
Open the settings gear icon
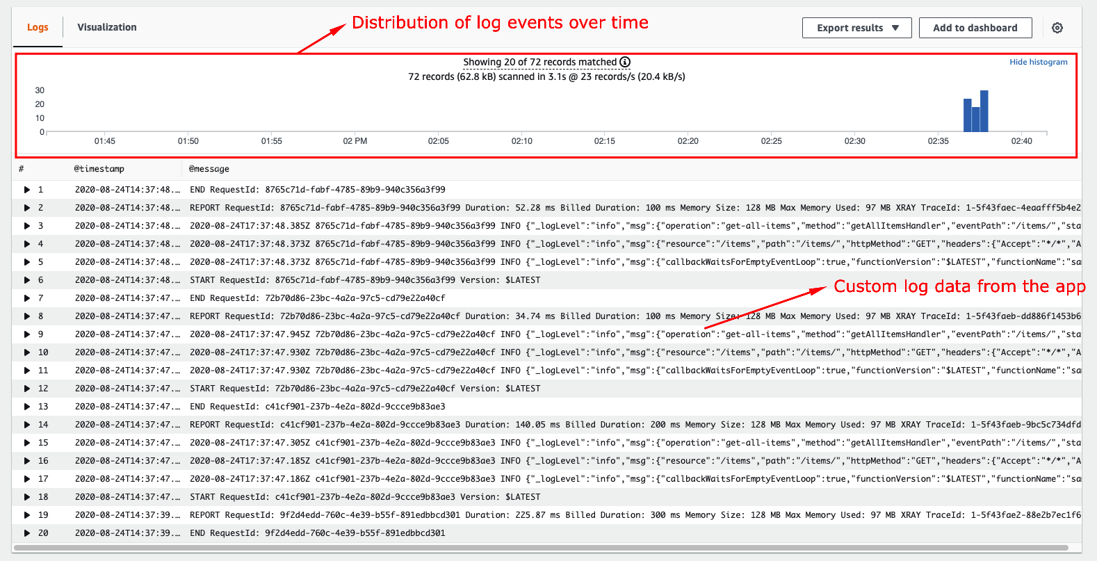1057,28
